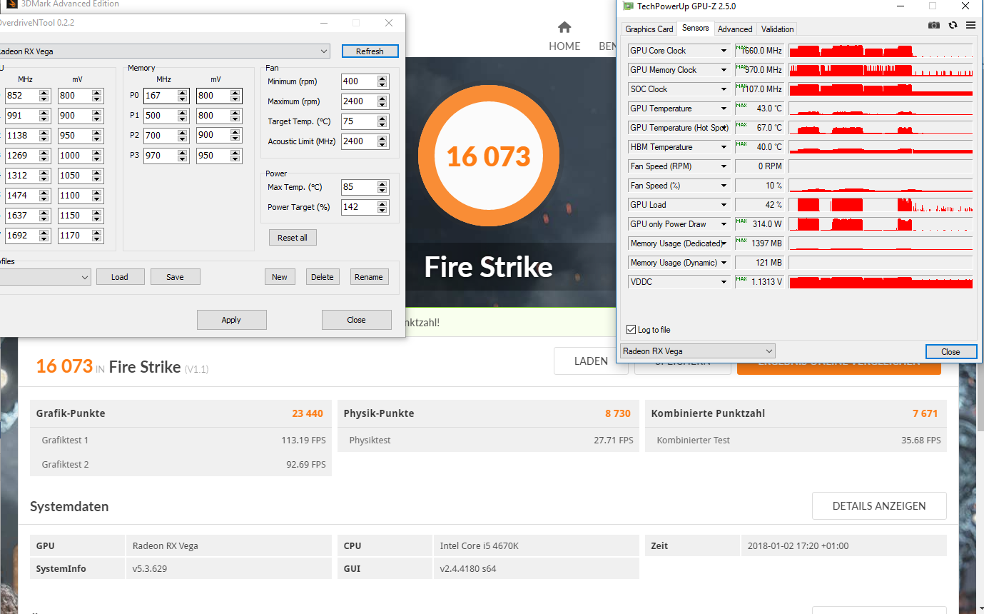Click Memory P3 mV field 950
This screenshot has width=984, height=614.
(213, 156)
